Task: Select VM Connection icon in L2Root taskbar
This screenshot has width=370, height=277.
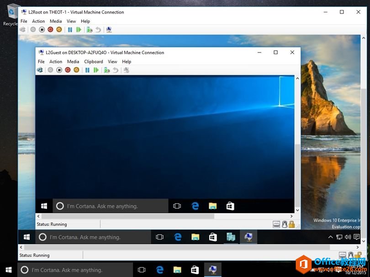Action: (248, 237)
